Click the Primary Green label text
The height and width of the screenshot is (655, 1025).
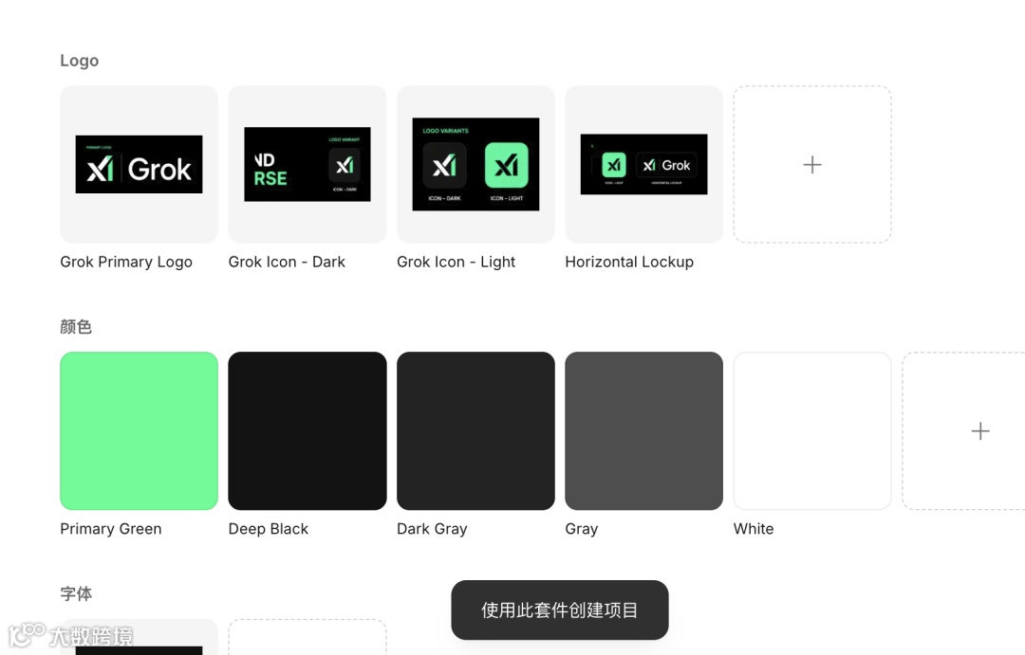[110, 529]
